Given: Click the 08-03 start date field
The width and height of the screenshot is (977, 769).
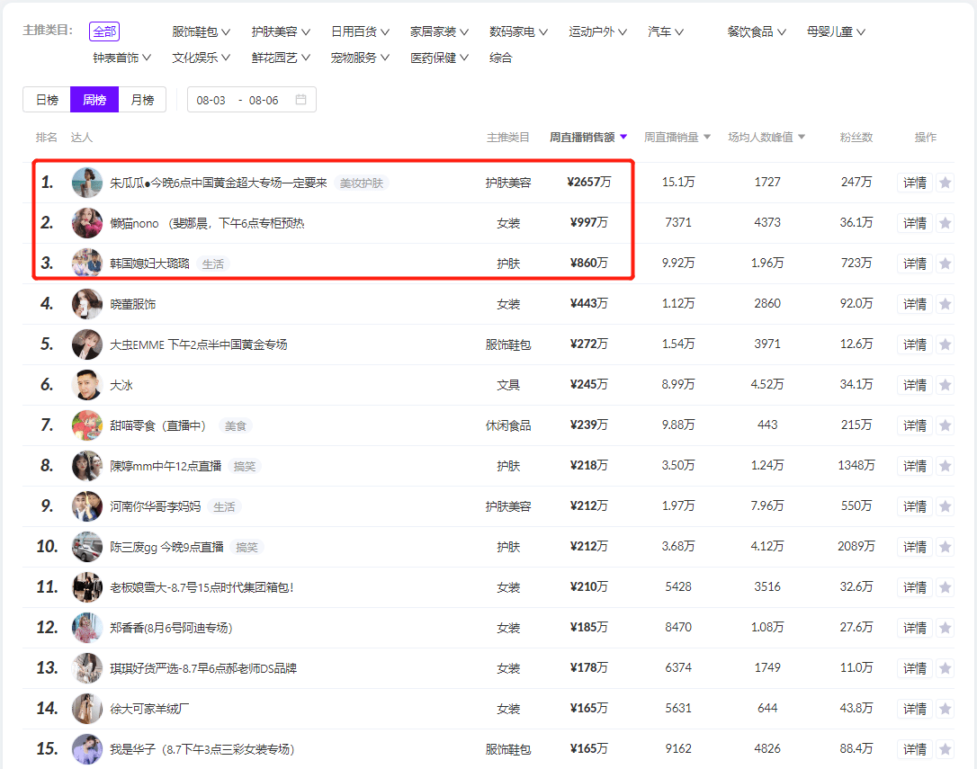Looking at the screenshot, I should [x=211, y=101].
